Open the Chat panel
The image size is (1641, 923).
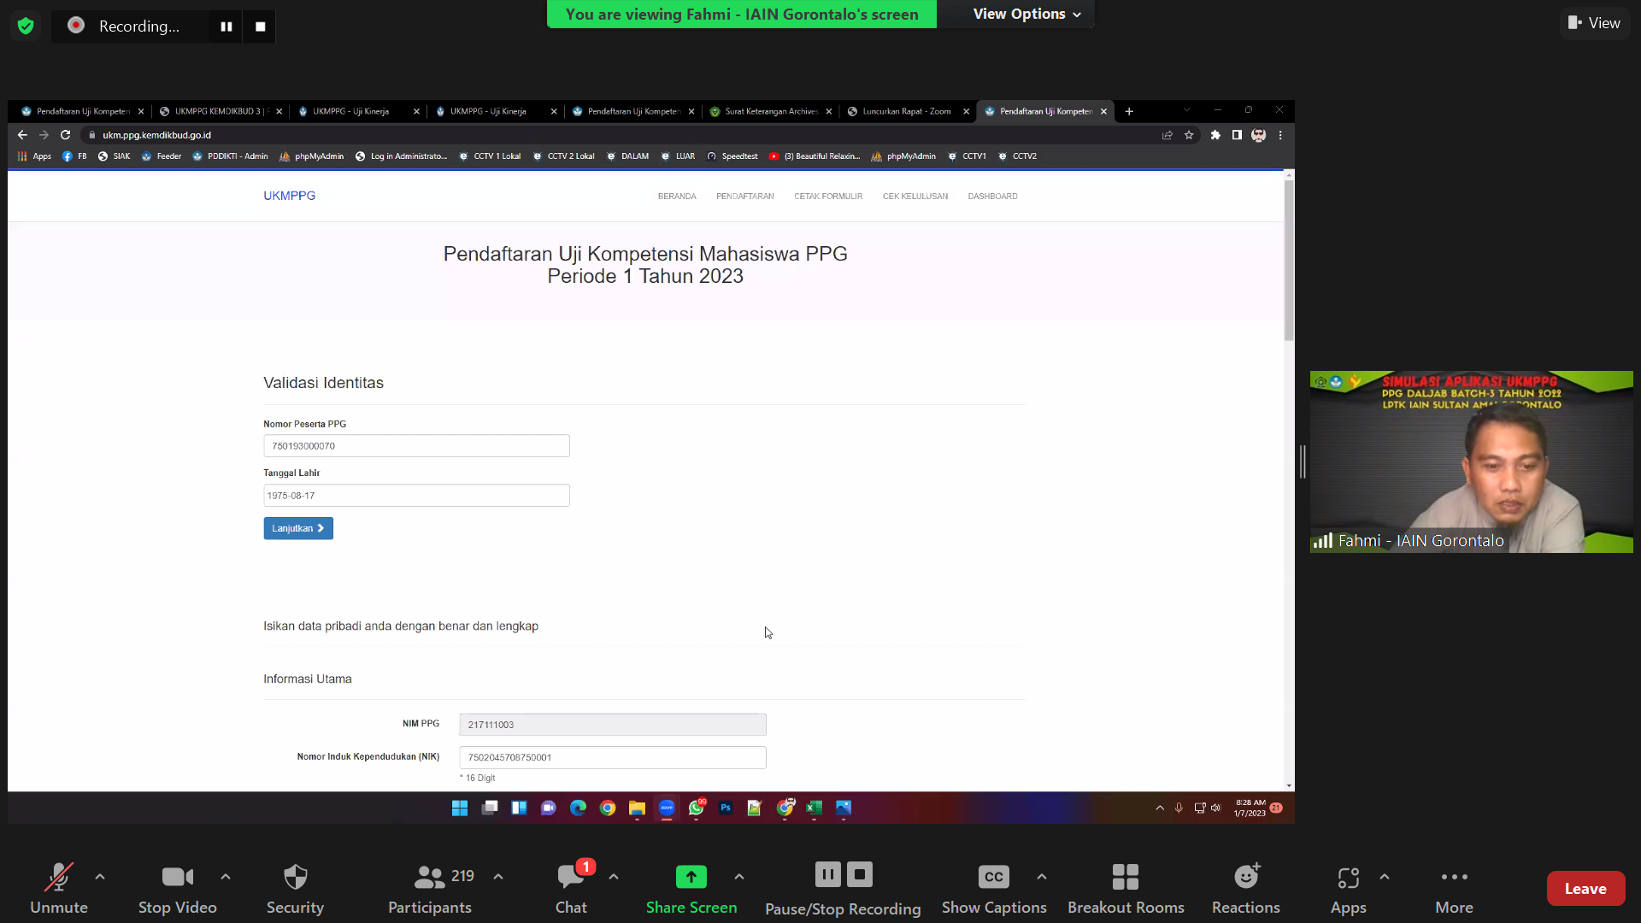point(571,877)
